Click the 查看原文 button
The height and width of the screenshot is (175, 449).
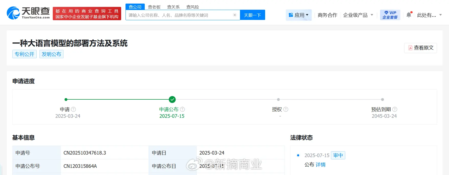pos(421,48)
